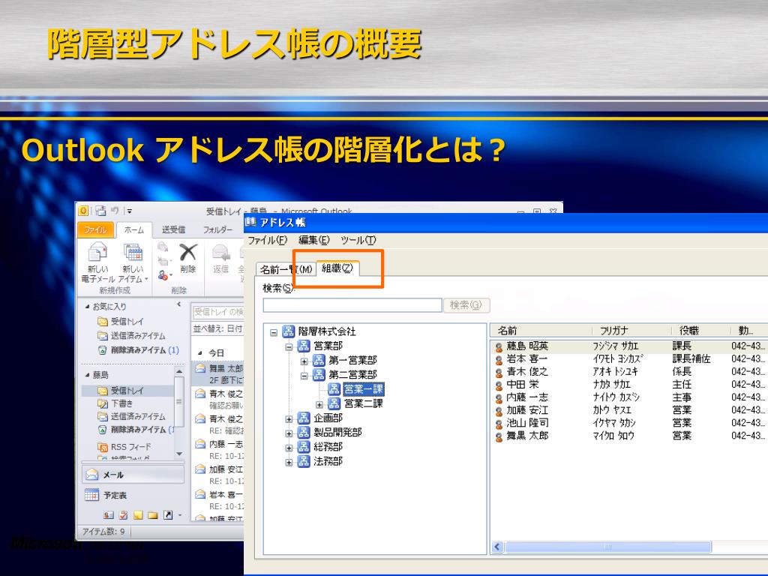
Task: Open the 受信トレイ folder under 藤島
Action: [x=127, y=390]
